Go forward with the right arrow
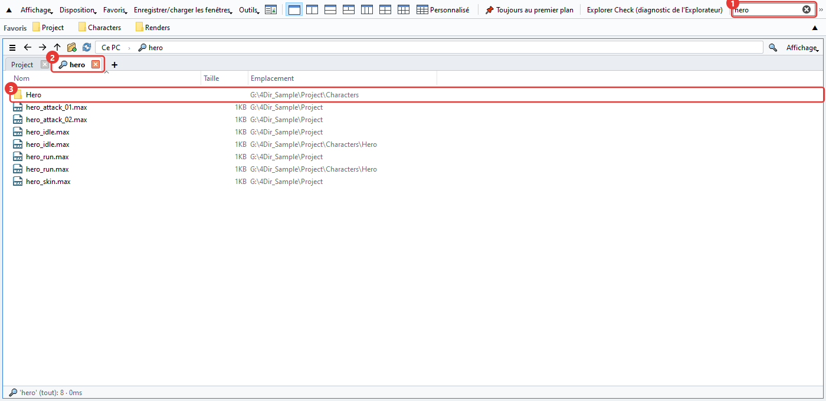826x401 pixels. (x=42, y=48)
